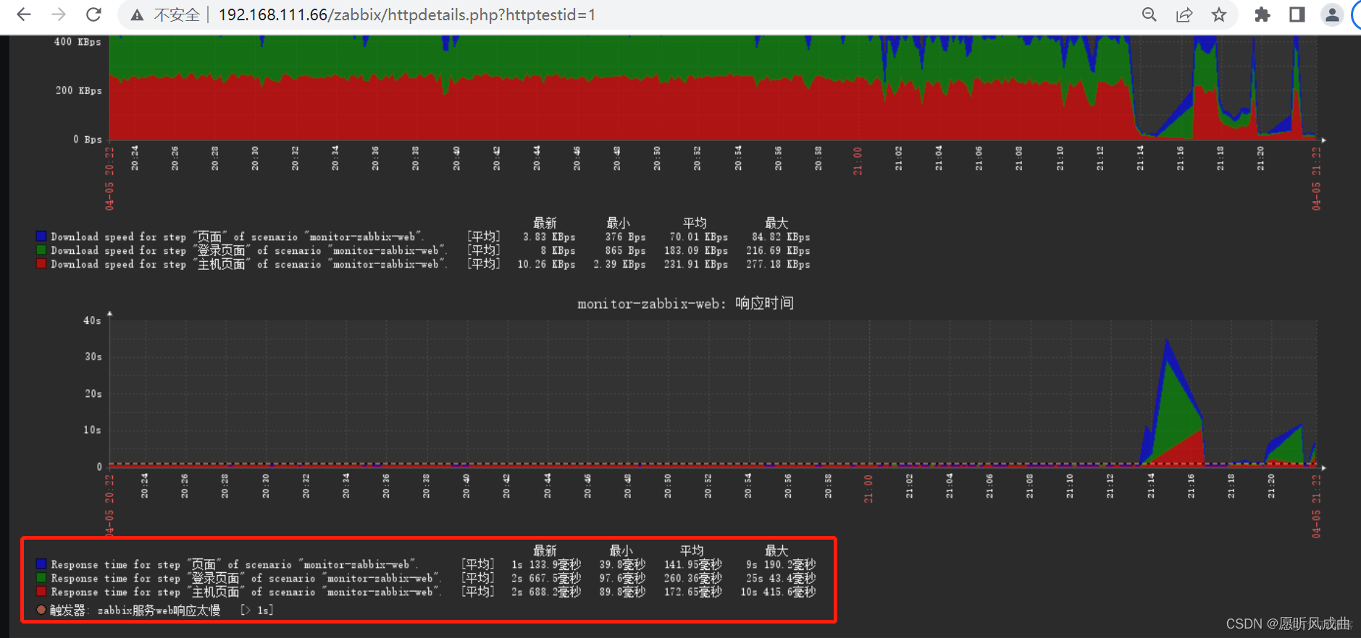Viewport: 1361px width, 638px height.
Task: Click the red Download speed 主机页面 legend swatch
Action: (41, 264)
